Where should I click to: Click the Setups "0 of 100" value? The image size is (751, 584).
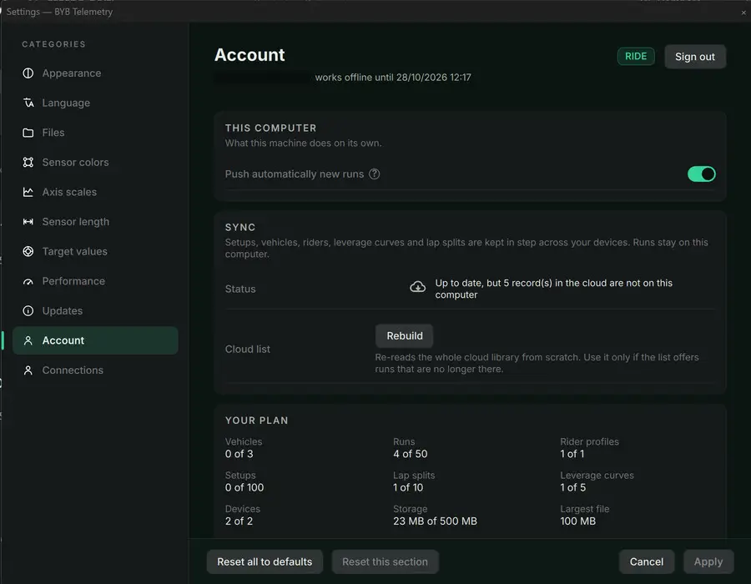pos(244,487)
